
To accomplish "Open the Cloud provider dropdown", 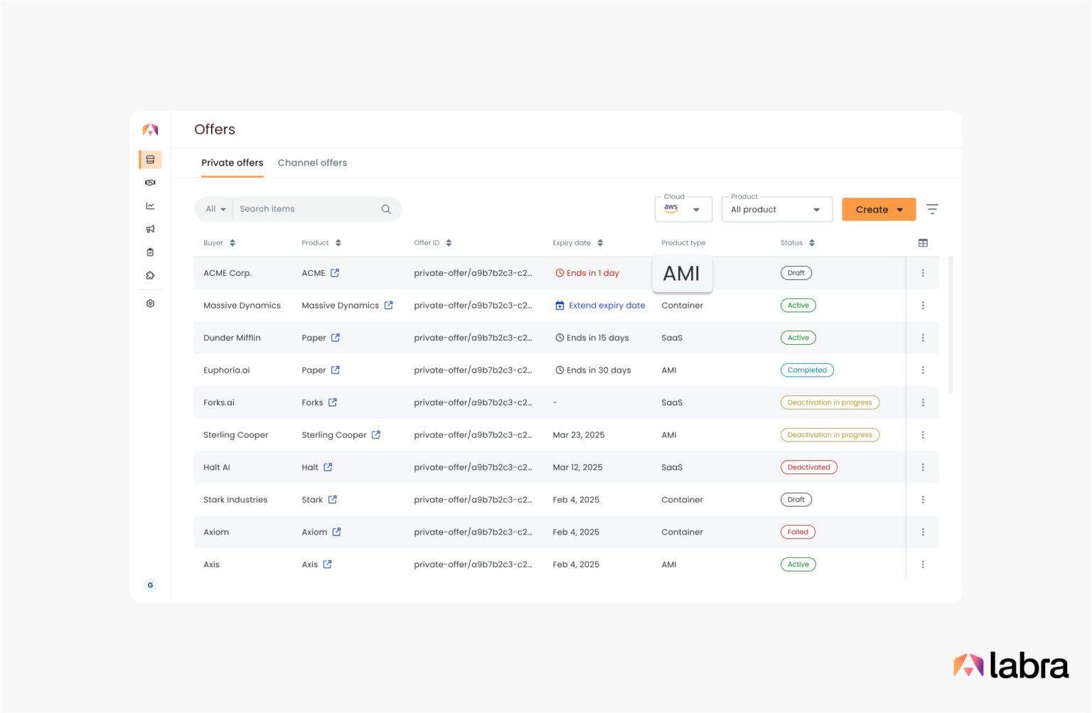I will (682, 209).
